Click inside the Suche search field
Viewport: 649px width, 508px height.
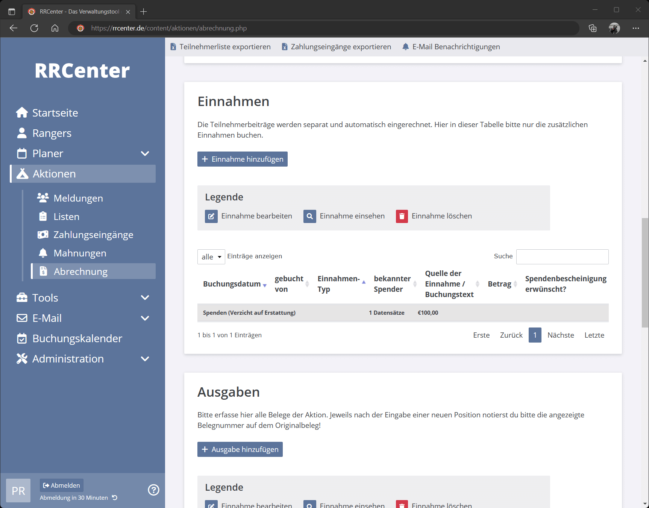coord(562,256)
